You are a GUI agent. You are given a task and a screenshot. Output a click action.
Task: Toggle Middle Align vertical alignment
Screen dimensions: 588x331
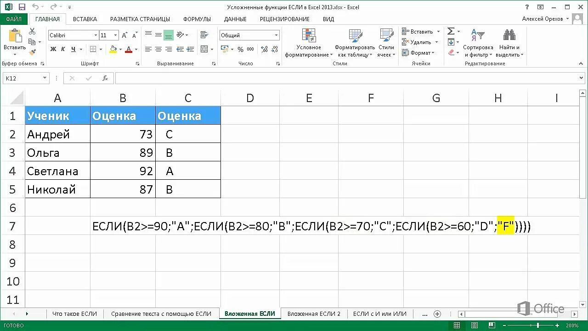point(158,35)
